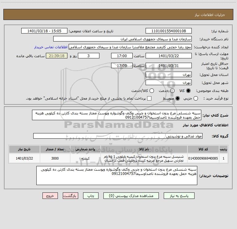The image size is (237, 229).
Task: Click the response deadline date 1401/03/22 field
Action: coord(169,56)
